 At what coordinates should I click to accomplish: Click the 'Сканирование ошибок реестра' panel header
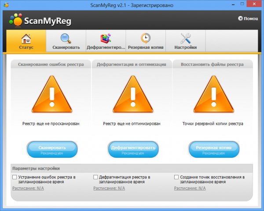click(x=51, y=65)
